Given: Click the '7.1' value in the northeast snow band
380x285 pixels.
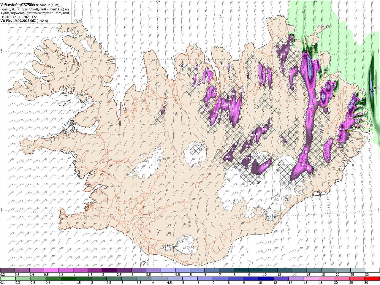Looking at the screenshot, I should pyautogui.click(x=309, y=64).
